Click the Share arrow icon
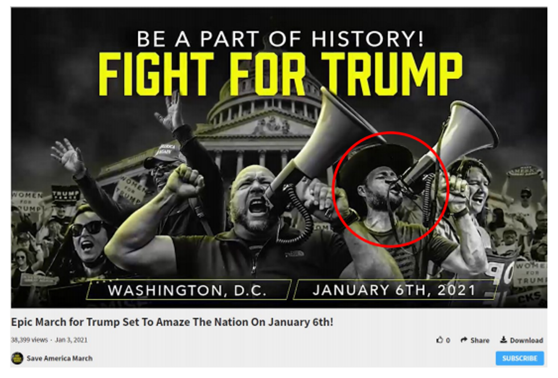 point(464,340)
